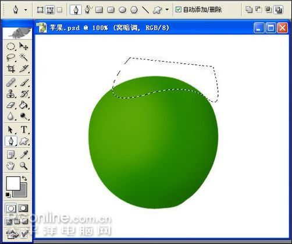Select the Clone Stamp tool

coord(10,94)
